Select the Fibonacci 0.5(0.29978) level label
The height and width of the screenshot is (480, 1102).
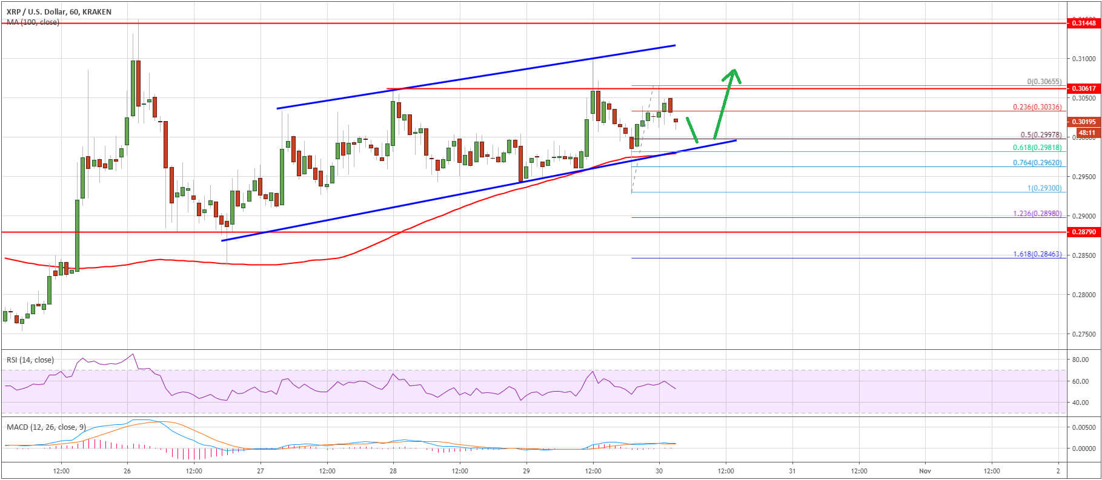pos(1041,135)
